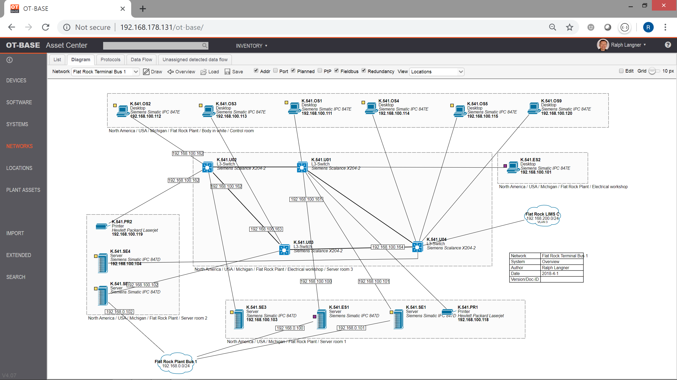Switch to the Diagram tab
The width and height of the screenshot is (677, 380).
pyautogui.click(x=81, y=60)
